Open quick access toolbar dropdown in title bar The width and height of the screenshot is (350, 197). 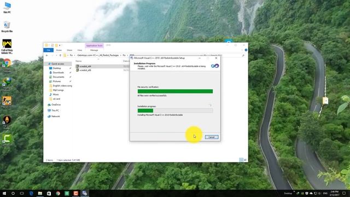pos(60,45)
